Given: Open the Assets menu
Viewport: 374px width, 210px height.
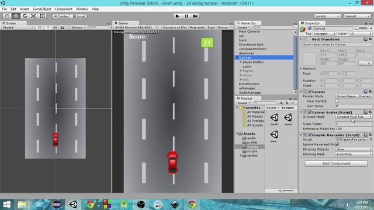Looking at the screenshot, I should tap(25, 9).
